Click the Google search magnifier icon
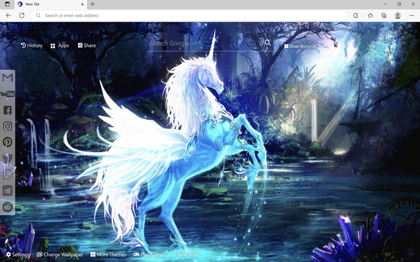The image size is (420, 262). (x=268, y=43)
